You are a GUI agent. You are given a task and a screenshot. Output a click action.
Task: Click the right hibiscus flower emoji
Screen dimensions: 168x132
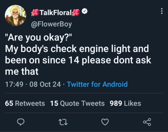point(76,13)
